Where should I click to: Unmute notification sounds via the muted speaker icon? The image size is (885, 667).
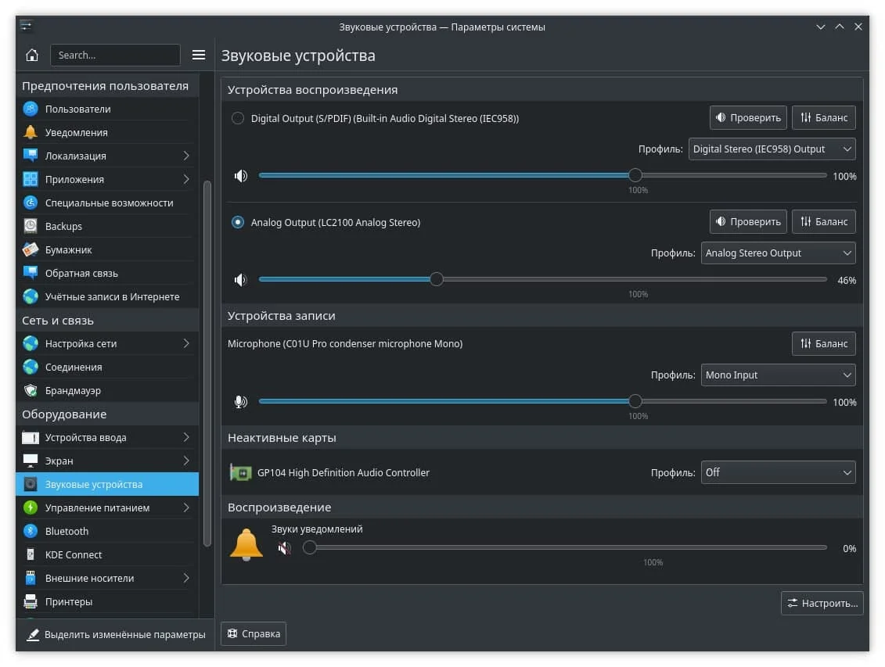285,548
